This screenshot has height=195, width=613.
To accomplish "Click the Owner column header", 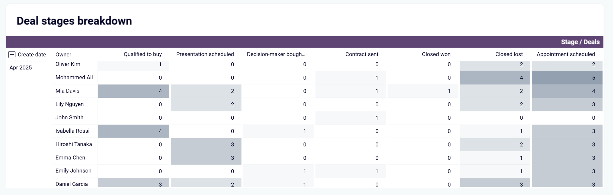I will 63,54.
